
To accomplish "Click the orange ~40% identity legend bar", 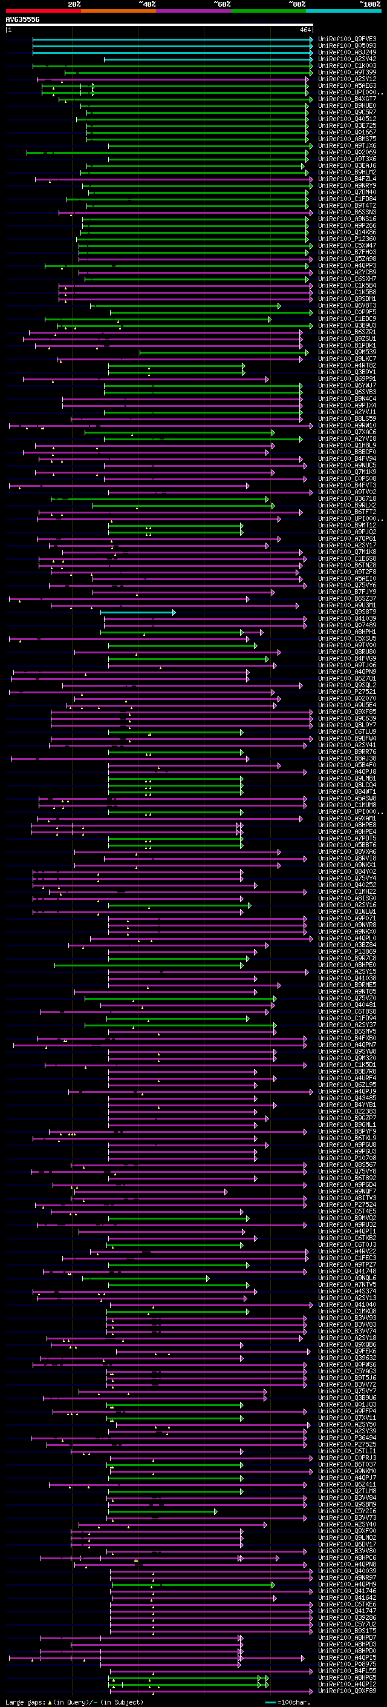I will tap(119, 12).
